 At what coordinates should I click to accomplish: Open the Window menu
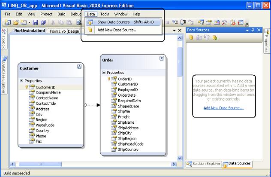[121, 14]
